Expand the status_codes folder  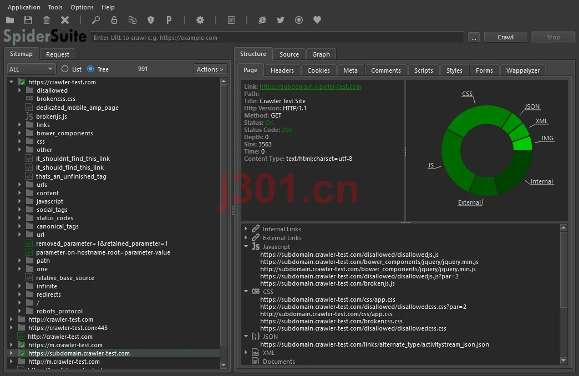click(19, 218)
